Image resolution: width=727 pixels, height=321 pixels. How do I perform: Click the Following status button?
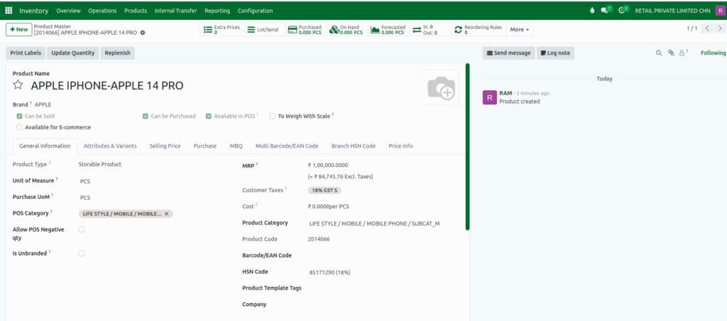pyautogui.click(x=713, y=53)
